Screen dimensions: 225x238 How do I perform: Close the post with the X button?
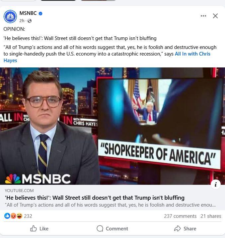pyautogui.click(x=215, y=16)
